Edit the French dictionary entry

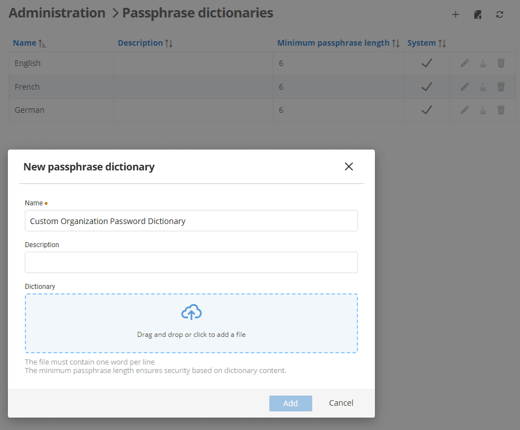464,86
